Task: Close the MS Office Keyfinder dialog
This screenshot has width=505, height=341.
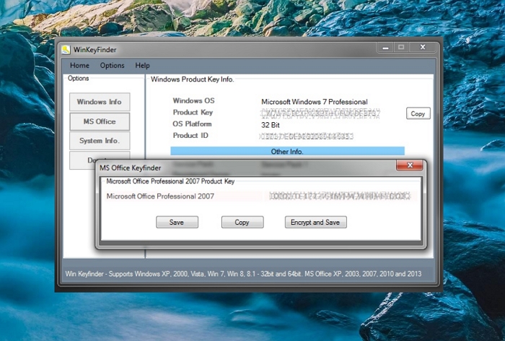Action: pyautogui.click(x=410, y=165)
